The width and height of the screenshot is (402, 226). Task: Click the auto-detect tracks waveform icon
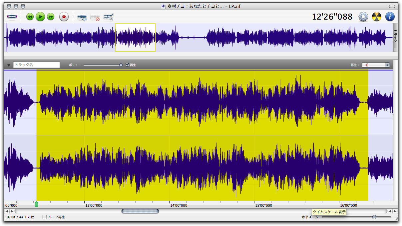109,17
